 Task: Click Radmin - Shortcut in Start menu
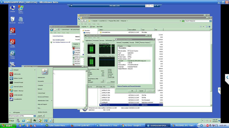(16, 91)
